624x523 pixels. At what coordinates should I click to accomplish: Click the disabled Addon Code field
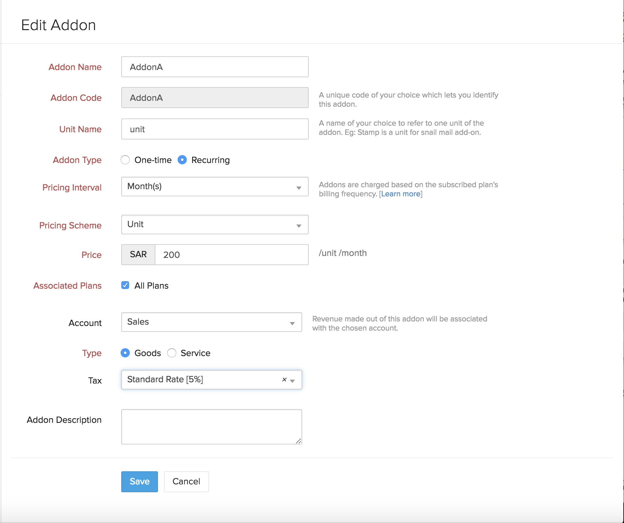point(215,98)
